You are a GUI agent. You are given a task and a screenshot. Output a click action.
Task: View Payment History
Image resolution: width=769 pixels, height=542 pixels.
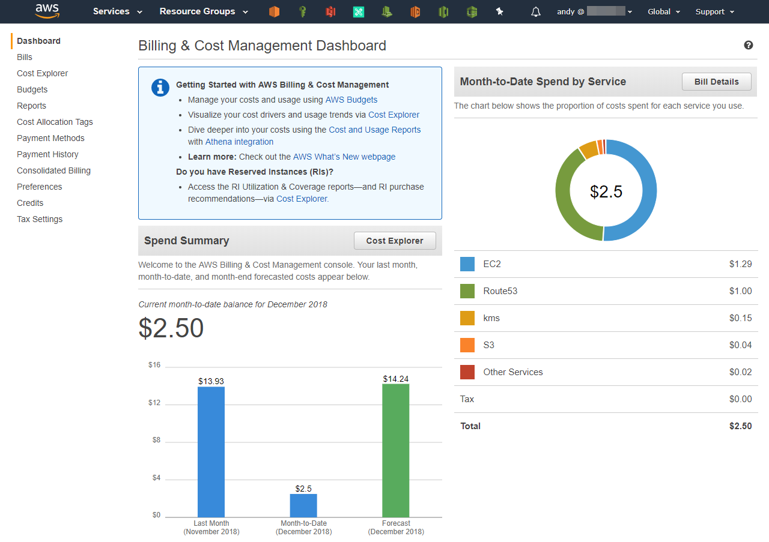coord(47,154)
